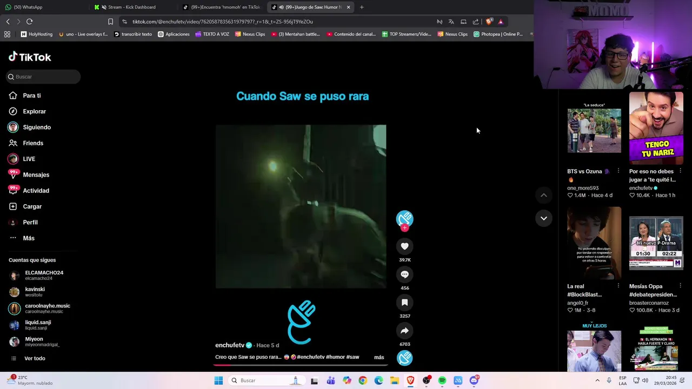The image size is (692, 389).
Task: Mute the tab via speaker icon
Action: coord(281,7)
